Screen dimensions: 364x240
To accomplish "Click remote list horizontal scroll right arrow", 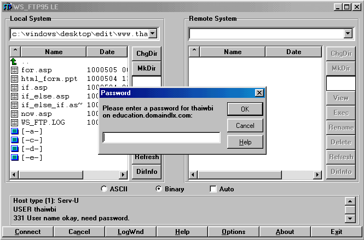I will (317, 174).
